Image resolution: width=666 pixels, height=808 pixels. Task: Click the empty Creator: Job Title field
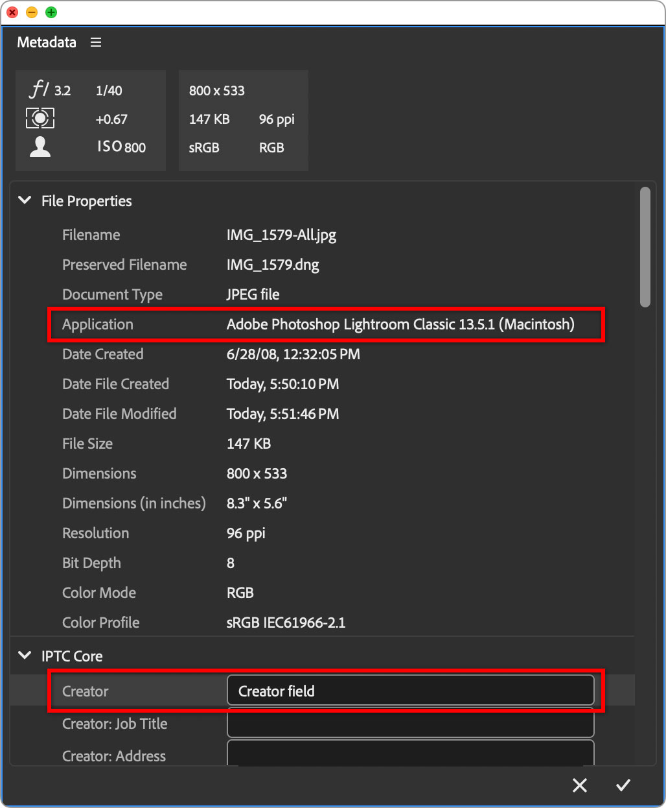(x=410, y=724)
